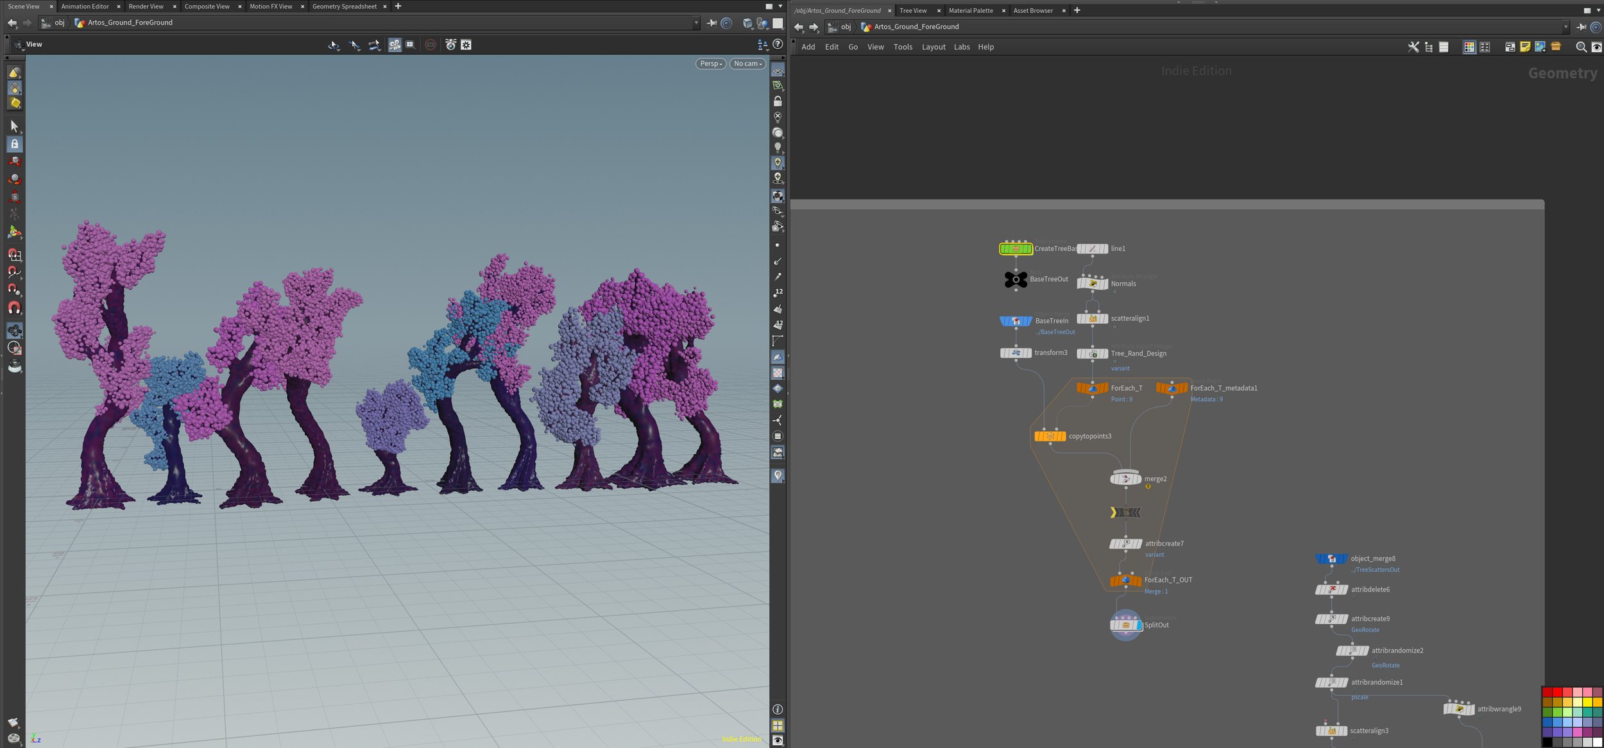The image size is (1604, 748).
Task: Select the BaseTreeOut null node
Action: coord(1016,279)
